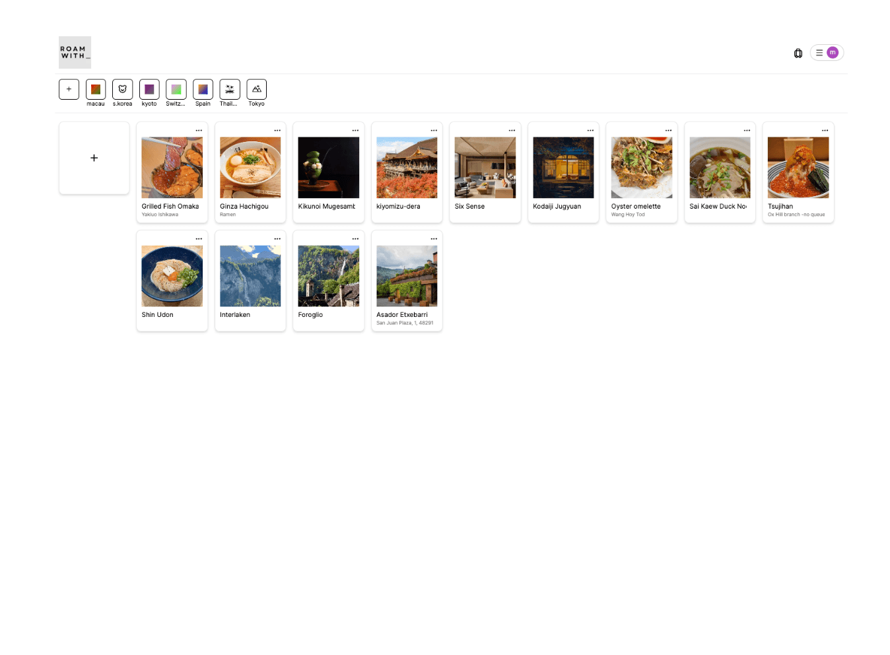Click the Interlaken title
890x655 pixels.
[x=235, y=315]
